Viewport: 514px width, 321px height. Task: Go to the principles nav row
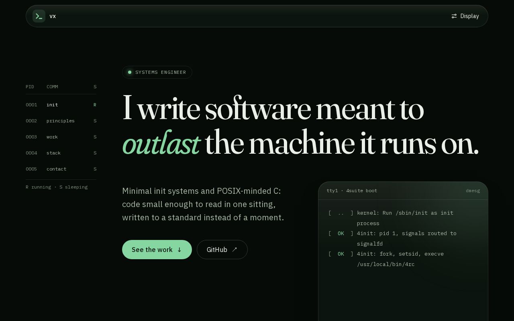[x=61, y=121]
